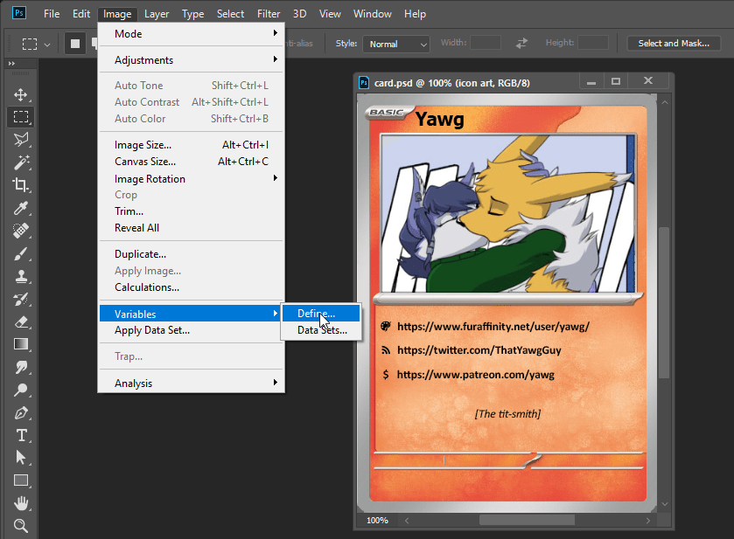Select the Move tool
The image size is (734, 539).
coord(21,94)
